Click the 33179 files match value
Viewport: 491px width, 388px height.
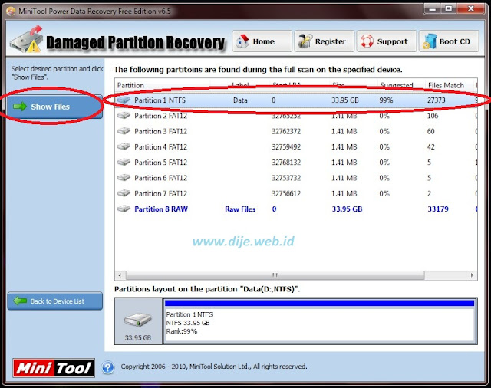(x=438, y=209)
